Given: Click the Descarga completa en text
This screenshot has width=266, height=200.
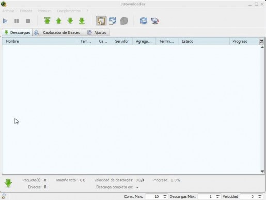Looking at the screenshot, I should click(115, 187).
